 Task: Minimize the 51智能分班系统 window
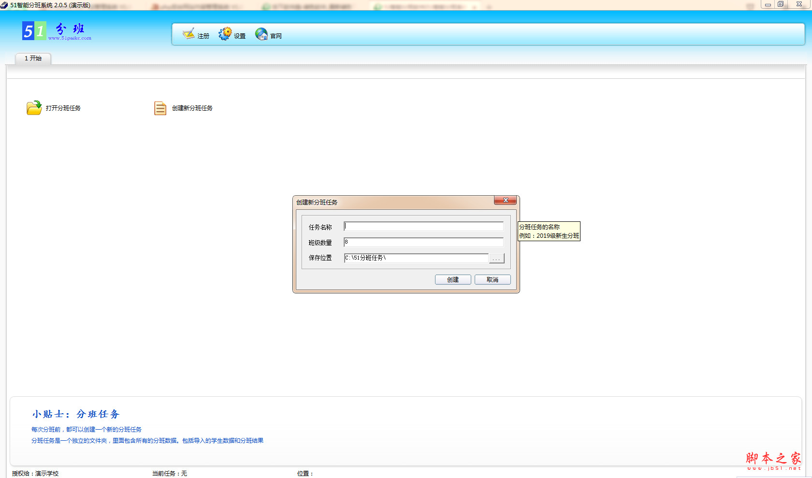pyautogui.click(x=768, y=4)
